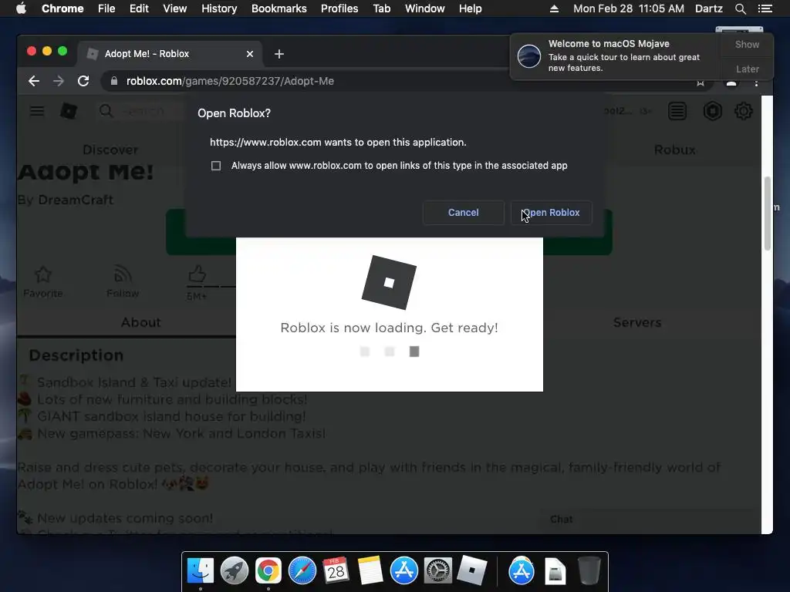This screenshot has width=790, height=592.
Task: Open the View menu
Action: [175, 8]
